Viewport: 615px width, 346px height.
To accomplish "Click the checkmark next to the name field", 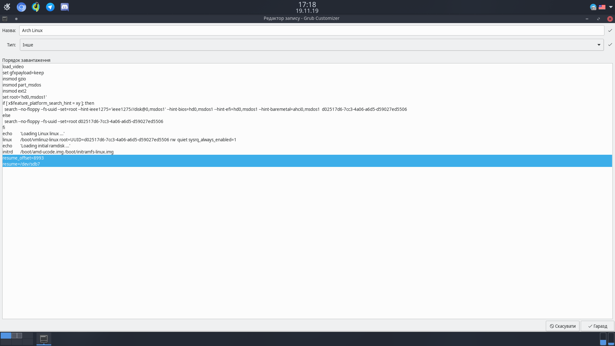I will coord(610,30).
